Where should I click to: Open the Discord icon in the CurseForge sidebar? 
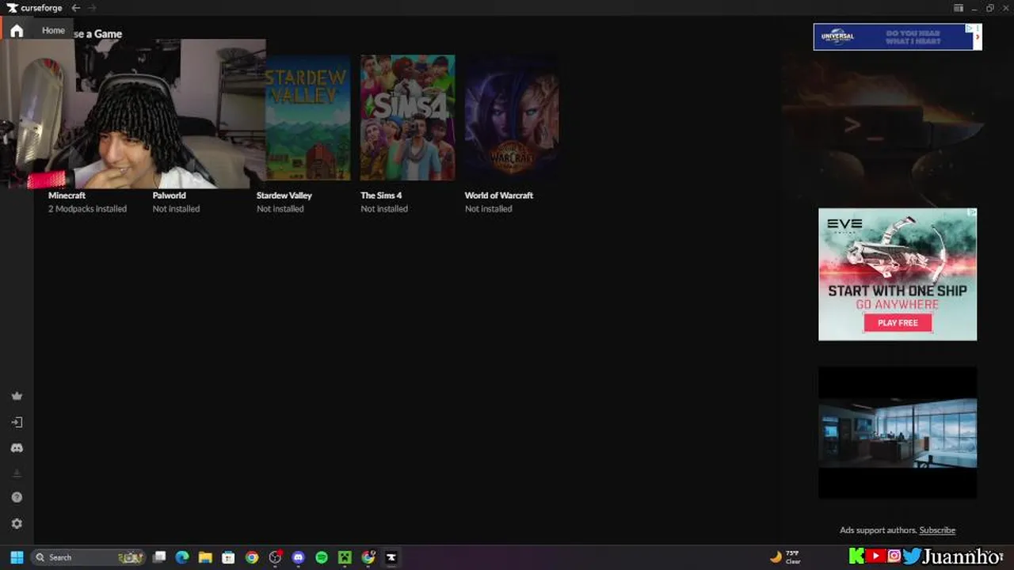coord(17,448)
